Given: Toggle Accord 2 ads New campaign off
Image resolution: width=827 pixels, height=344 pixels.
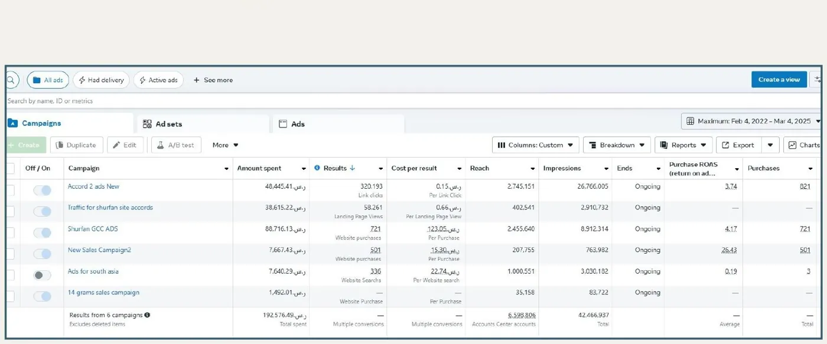Looking at the screenshot, I should click(x=42, y=191).
